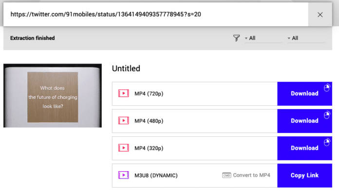
Task: Click mouse icon on 720p Download button
Action: point(327,88)
